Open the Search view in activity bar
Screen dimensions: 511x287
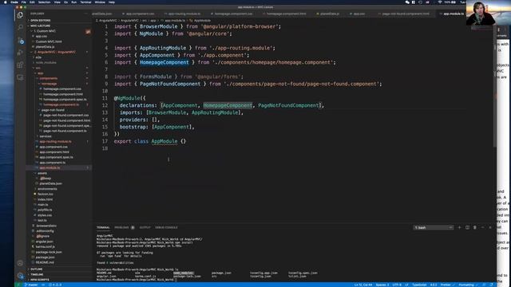[20, 27]
